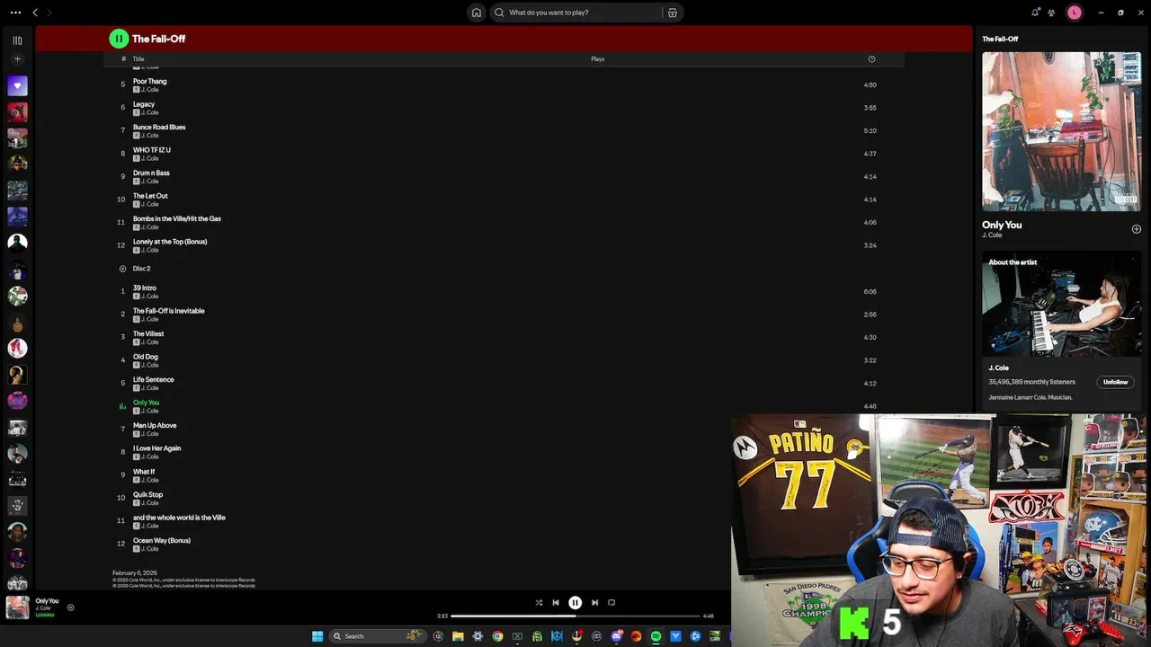
Task: Open the Only You title in right panel
Action: click(x=1002, y=225)
